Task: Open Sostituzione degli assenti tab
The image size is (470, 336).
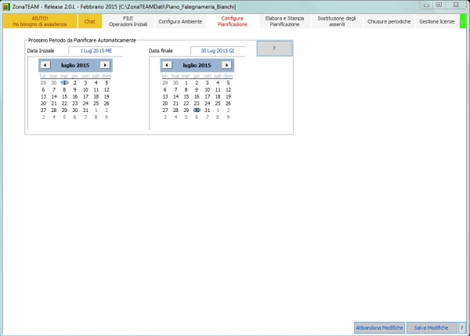Action: [x=337, y=21]
